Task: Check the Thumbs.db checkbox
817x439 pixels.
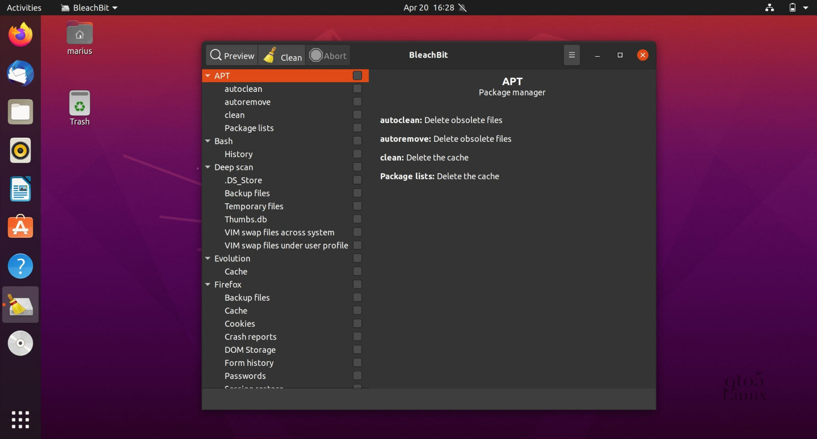Action: (x=357, y=219)
